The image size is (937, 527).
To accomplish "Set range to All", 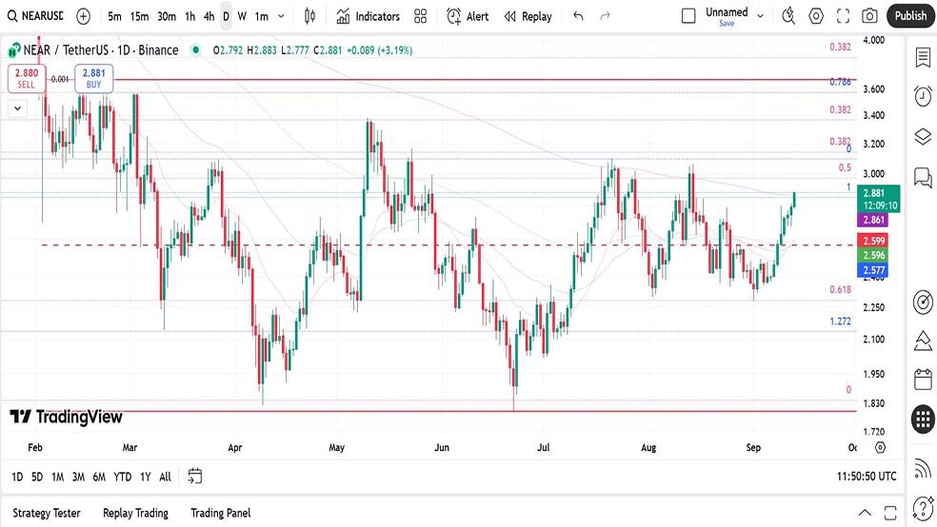I will (x=165, y=477).
